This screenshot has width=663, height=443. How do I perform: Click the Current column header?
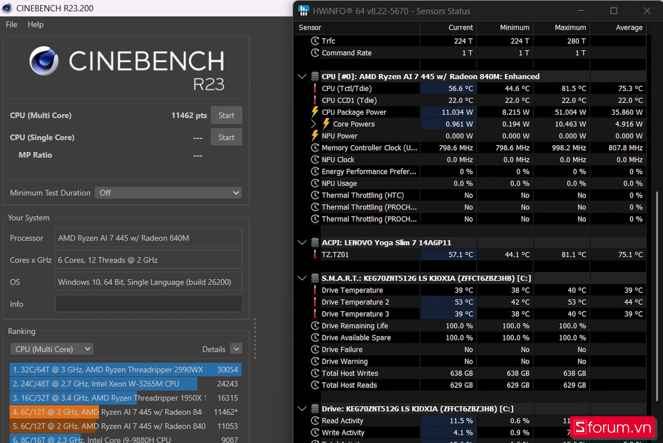(x=448, y=28)
